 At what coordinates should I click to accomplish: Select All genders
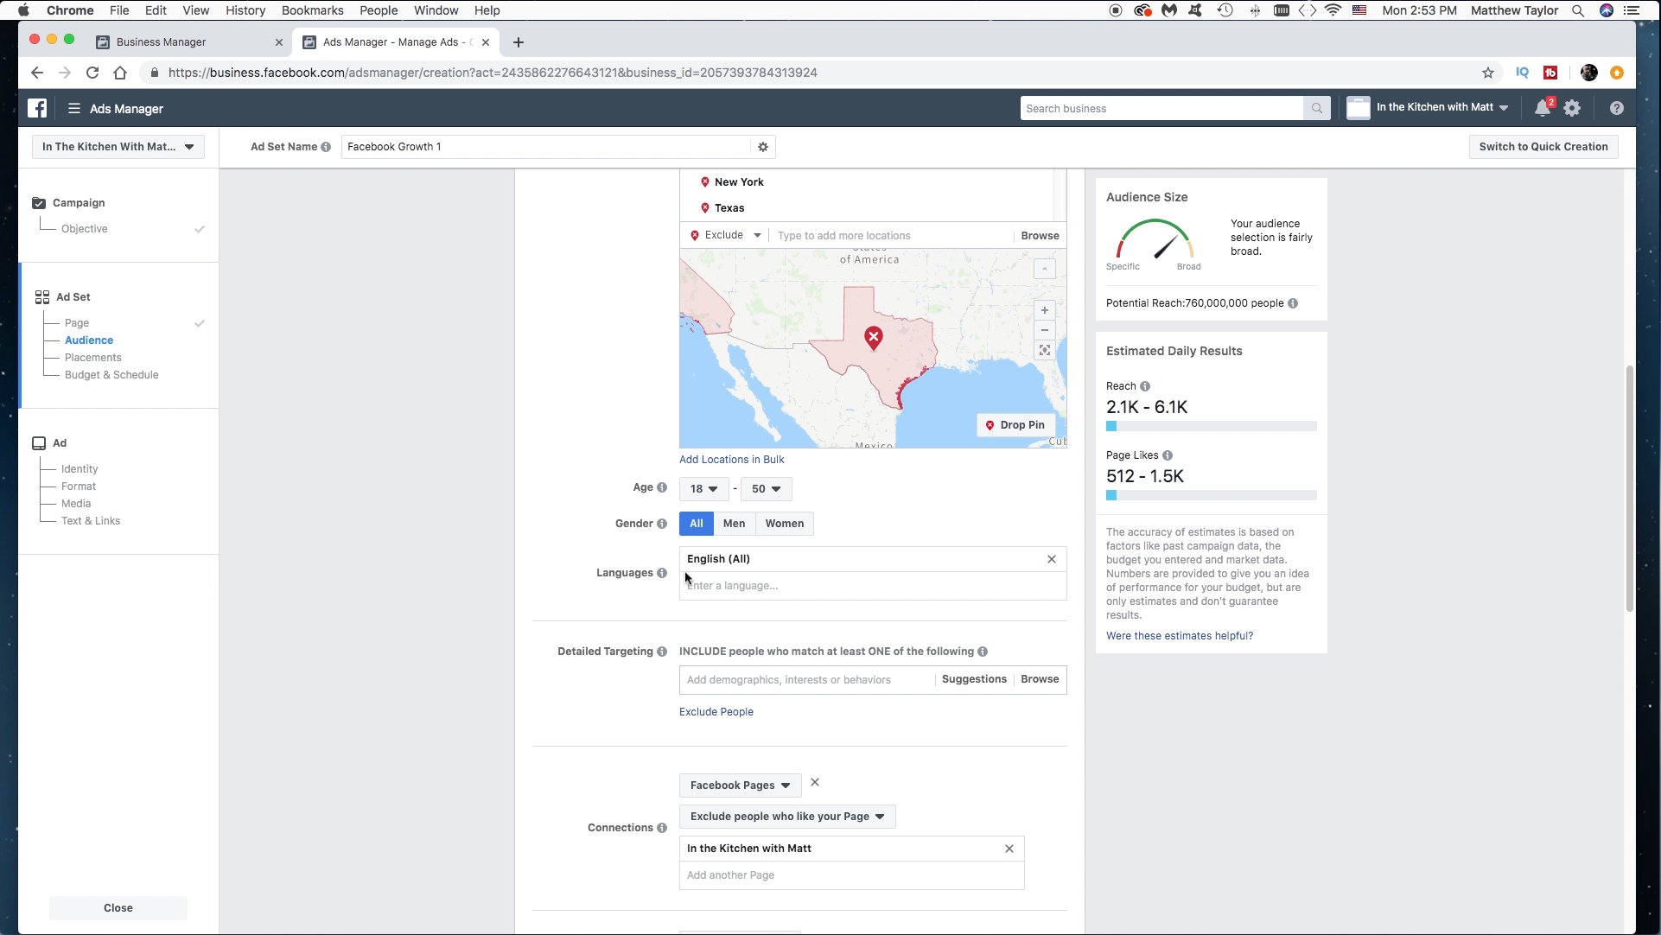coord(697,524)
